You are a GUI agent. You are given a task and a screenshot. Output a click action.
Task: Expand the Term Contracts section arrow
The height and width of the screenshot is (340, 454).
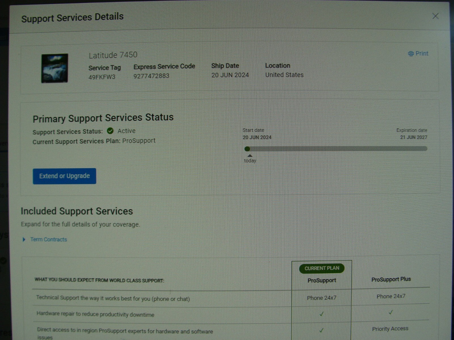click(24, 239)
